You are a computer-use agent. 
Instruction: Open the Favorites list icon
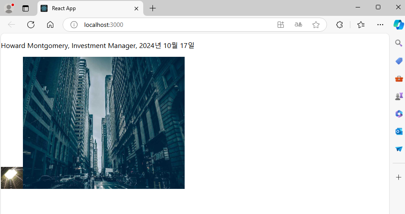pos(361,25)
